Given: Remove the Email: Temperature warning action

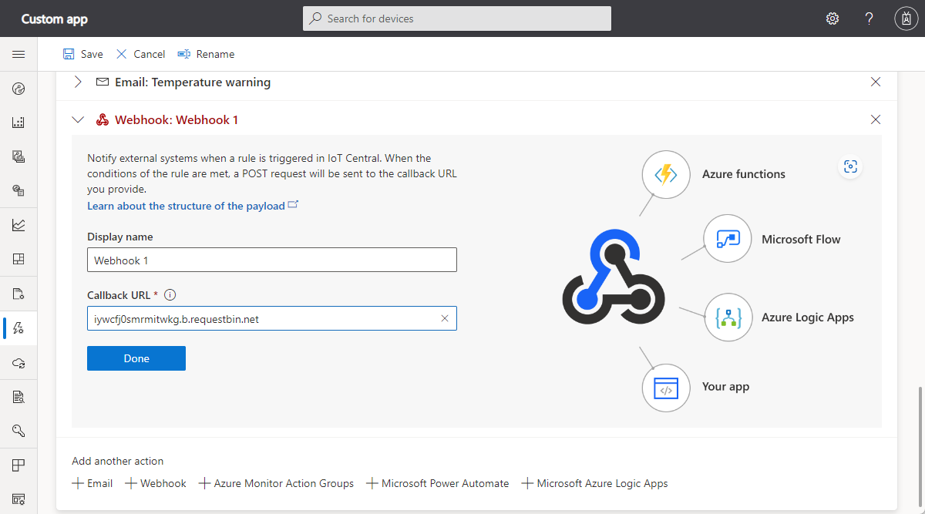Looking at the screenshot, I should point(876,82).
